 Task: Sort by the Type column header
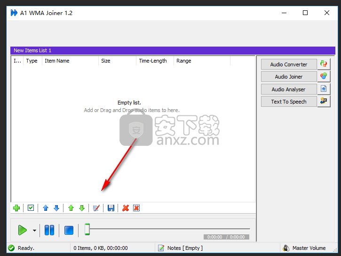click(32, 61)
